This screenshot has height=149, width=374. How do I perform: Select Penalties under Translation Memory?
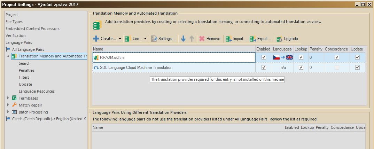(26, 70)
